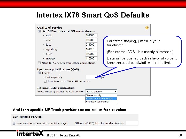Select Same priority in the dropdown list

coord(101,95)
